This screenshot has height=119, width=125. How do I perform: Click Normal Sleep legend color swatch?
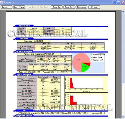(91, 55)
